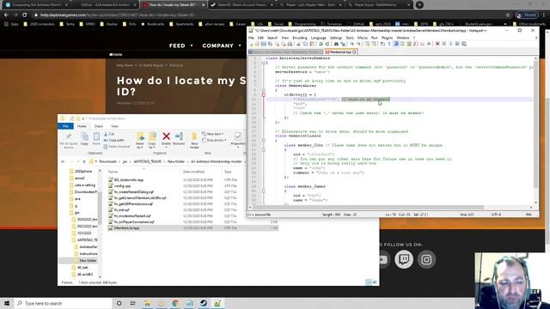Open the Windows Start menu
The width and height of the screenshot is (550, 309).
tap(7, 303)
